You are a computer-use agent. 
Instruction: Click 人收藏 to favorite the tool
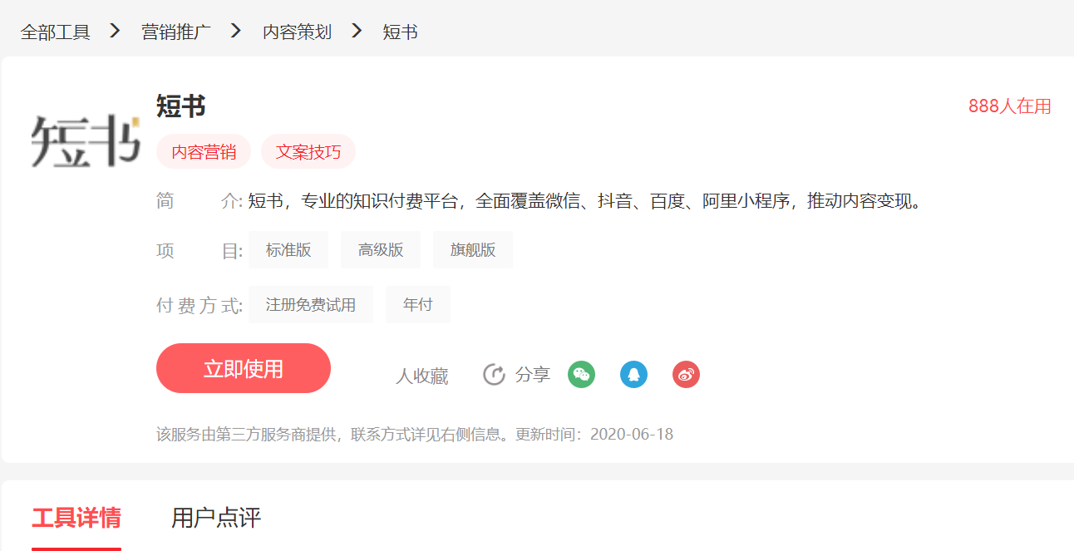click(422, 376)
